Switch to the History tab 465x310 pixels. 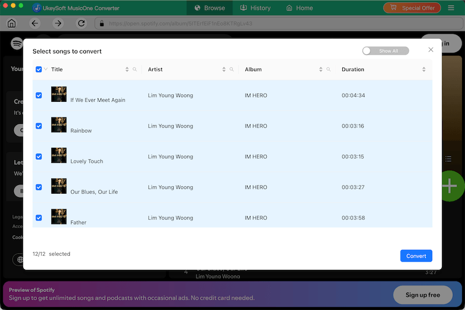tap(255, 8)
